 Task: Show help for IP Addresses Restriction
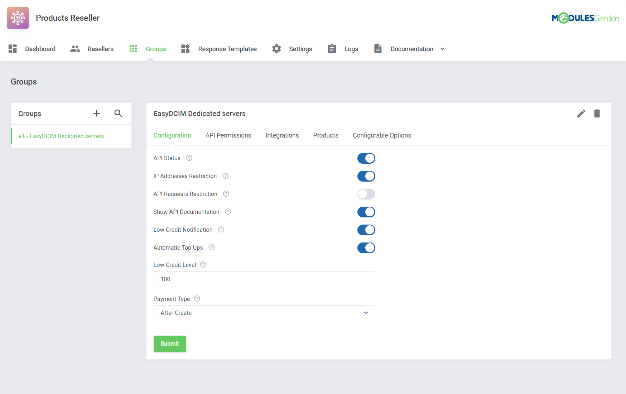tap(226, 176)
